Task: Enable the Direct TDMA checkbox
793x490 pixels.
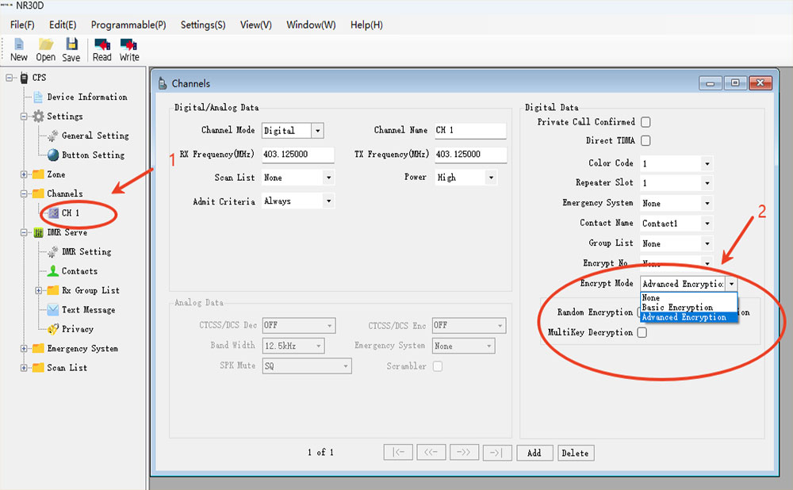Action: point(646,140)
